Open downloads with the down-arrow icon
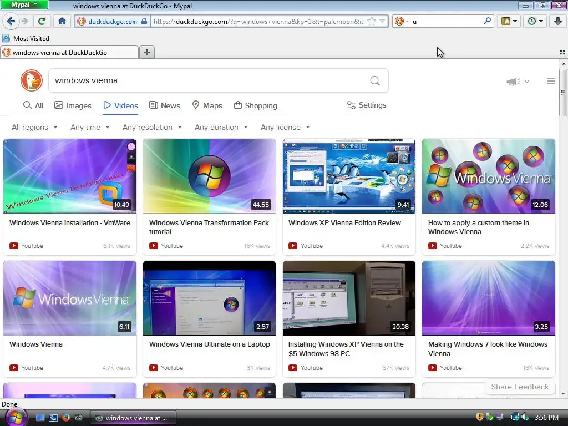 [558, 21]
